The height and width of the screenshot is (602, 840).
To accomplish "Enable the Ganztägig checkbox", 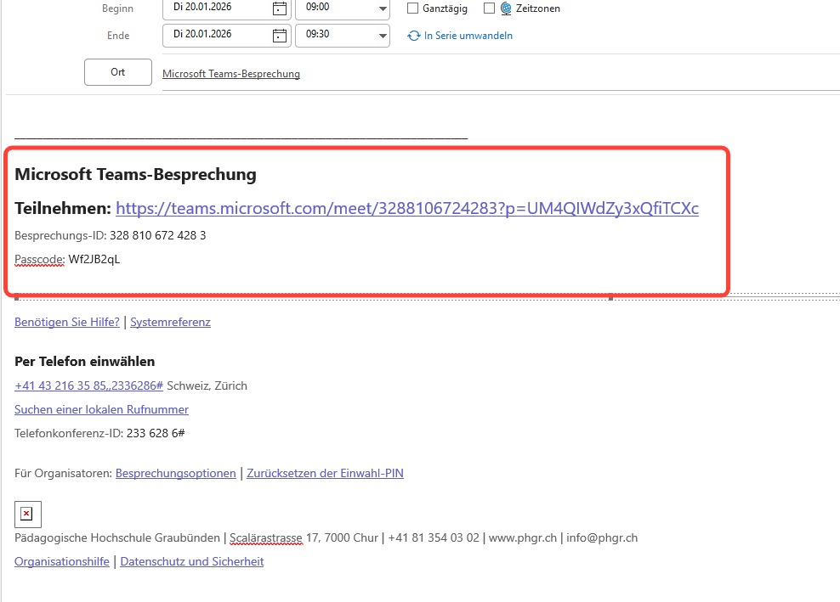I will point(412,8).
